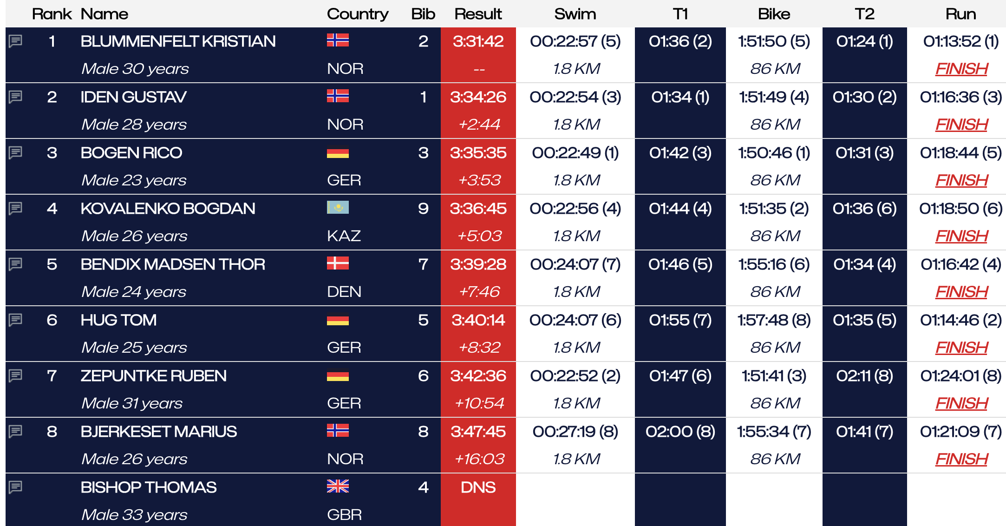This screenshot has width=1006, height=526.
Task: Open comment icon for Iden Gustav row
Action: tap(15, 97)
